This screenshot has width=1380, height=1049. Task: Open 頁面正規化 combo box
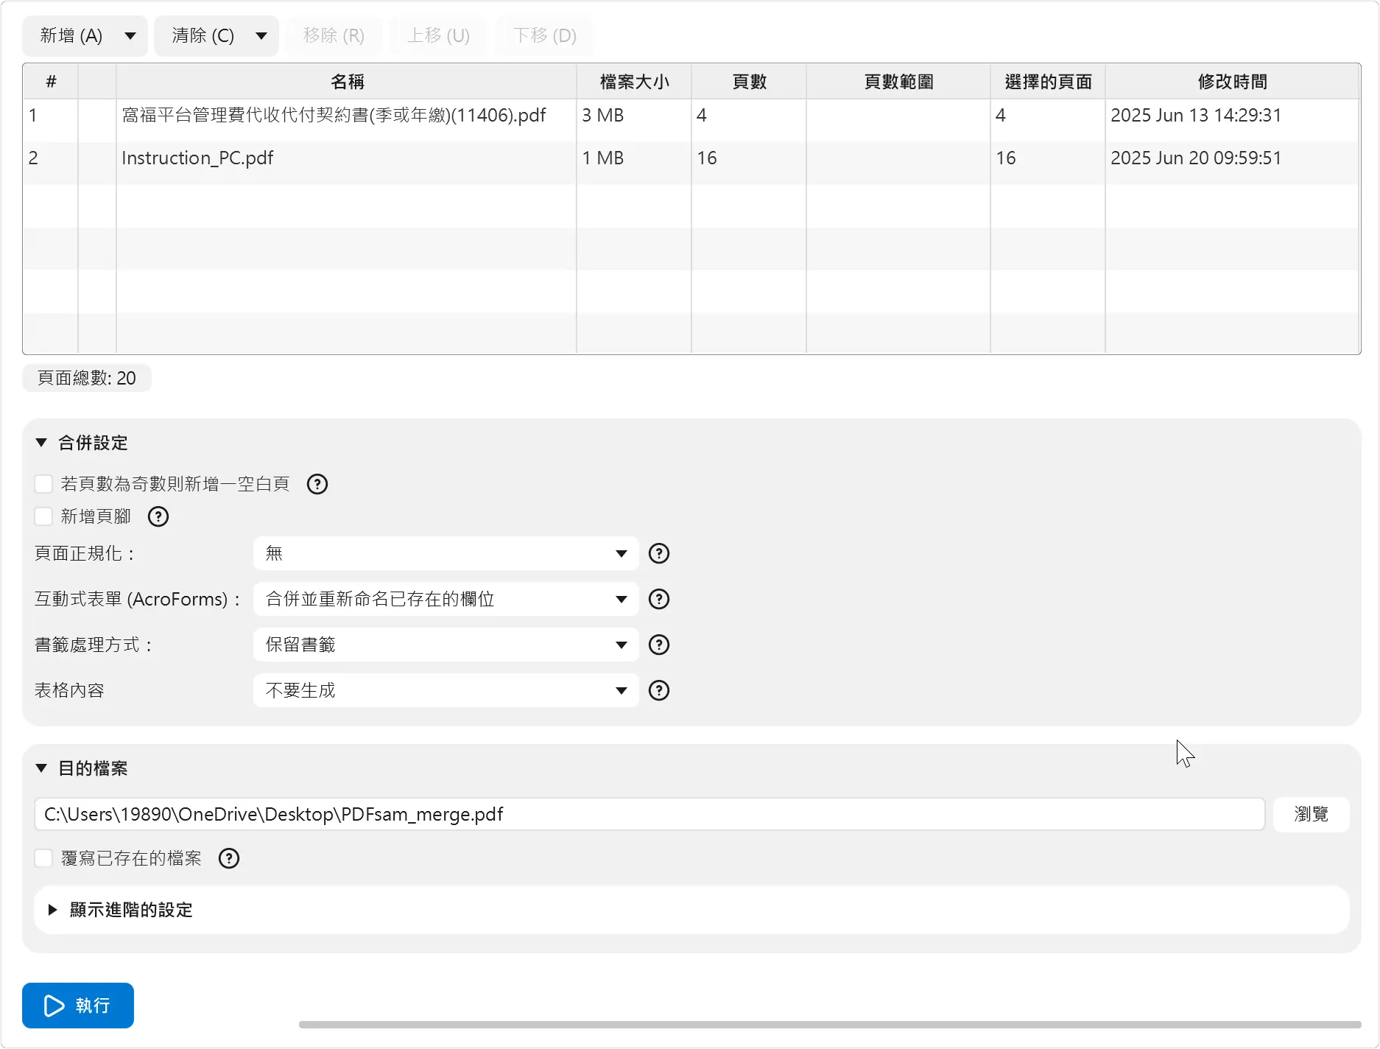[x=446, y=553]
